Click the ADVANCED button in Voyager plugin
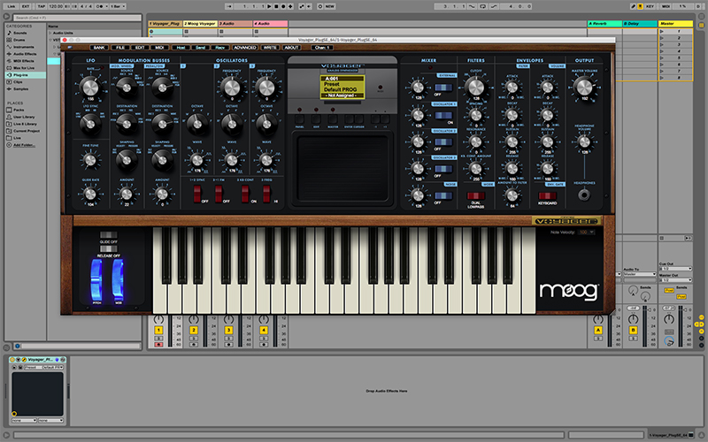The height and width of the screenshot is (442, 708). pyautogui.click(x=245, y=48)
